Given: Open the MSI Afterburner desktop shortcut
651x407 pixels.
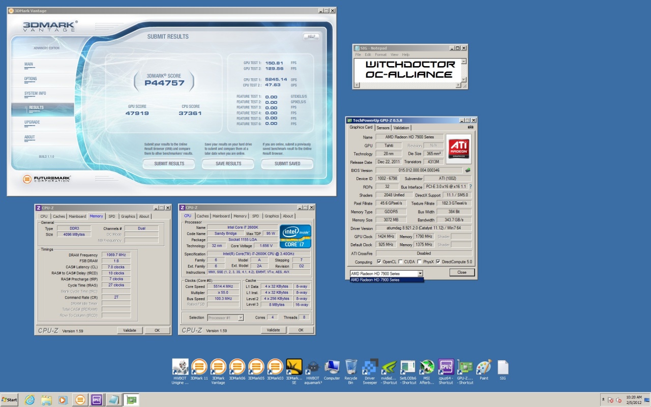Looking at the screenshot, I should tap(427, 367).
